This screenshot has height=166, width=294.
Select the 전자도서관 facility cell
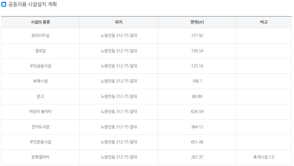pyautogui.click(x=40, y=127)
